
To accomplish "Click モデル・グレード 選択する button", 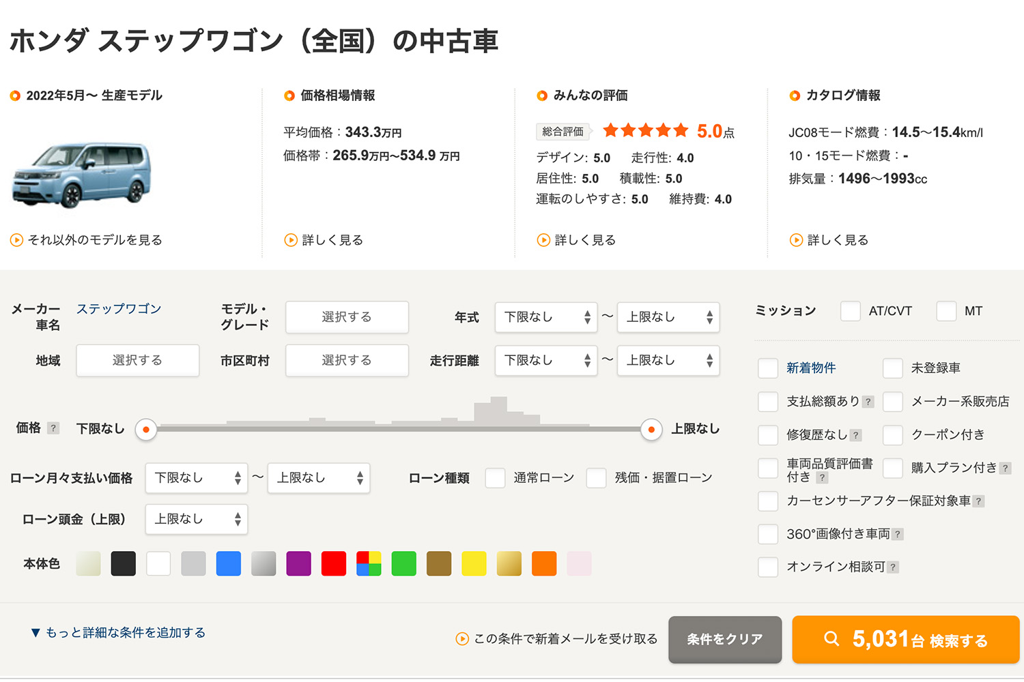I will [347, 317].
